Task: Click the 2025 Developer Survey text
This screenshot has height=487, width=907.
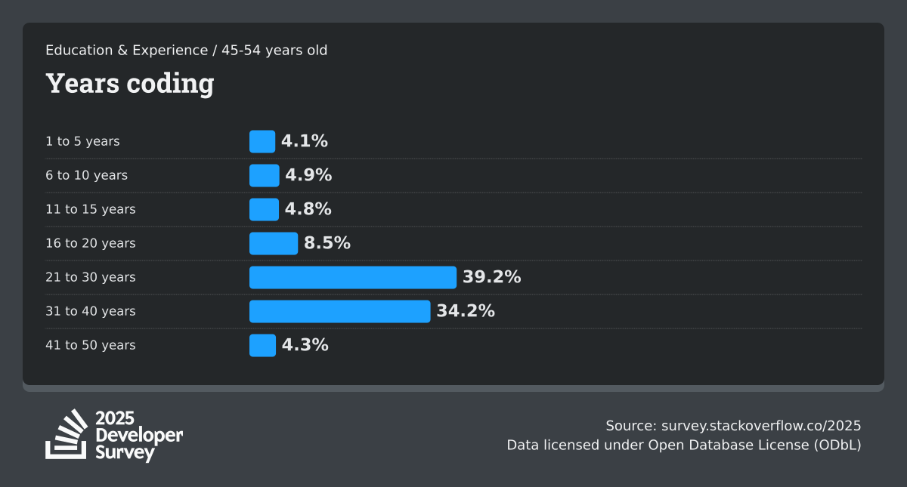Action: [139, 436]
